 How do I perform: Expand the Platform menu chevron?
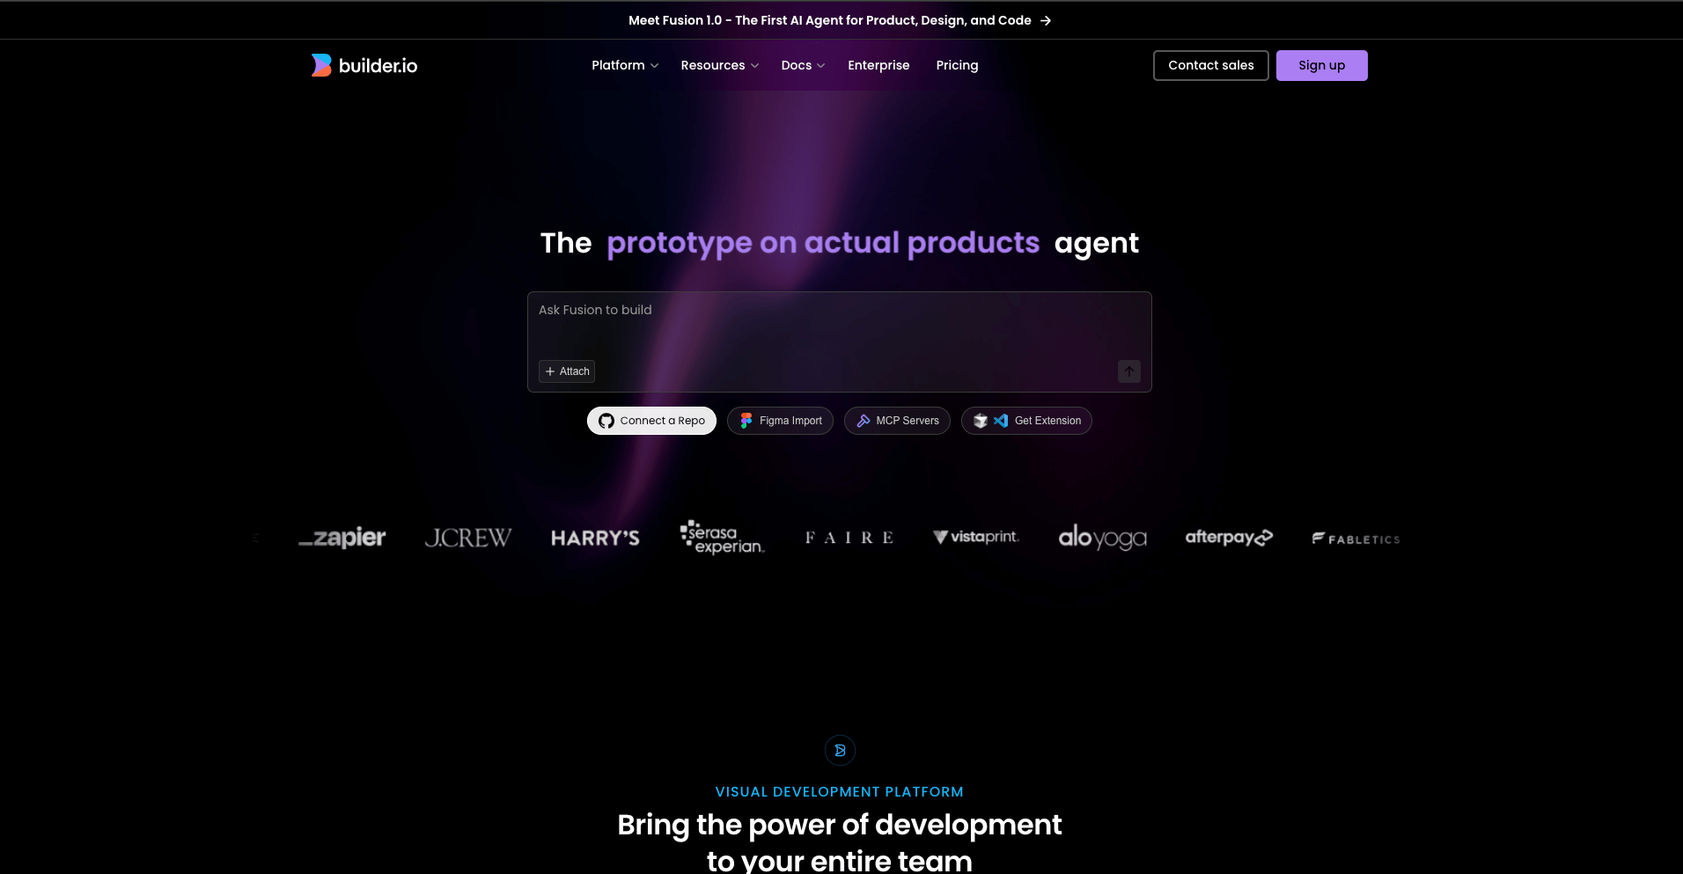(654, 66)
